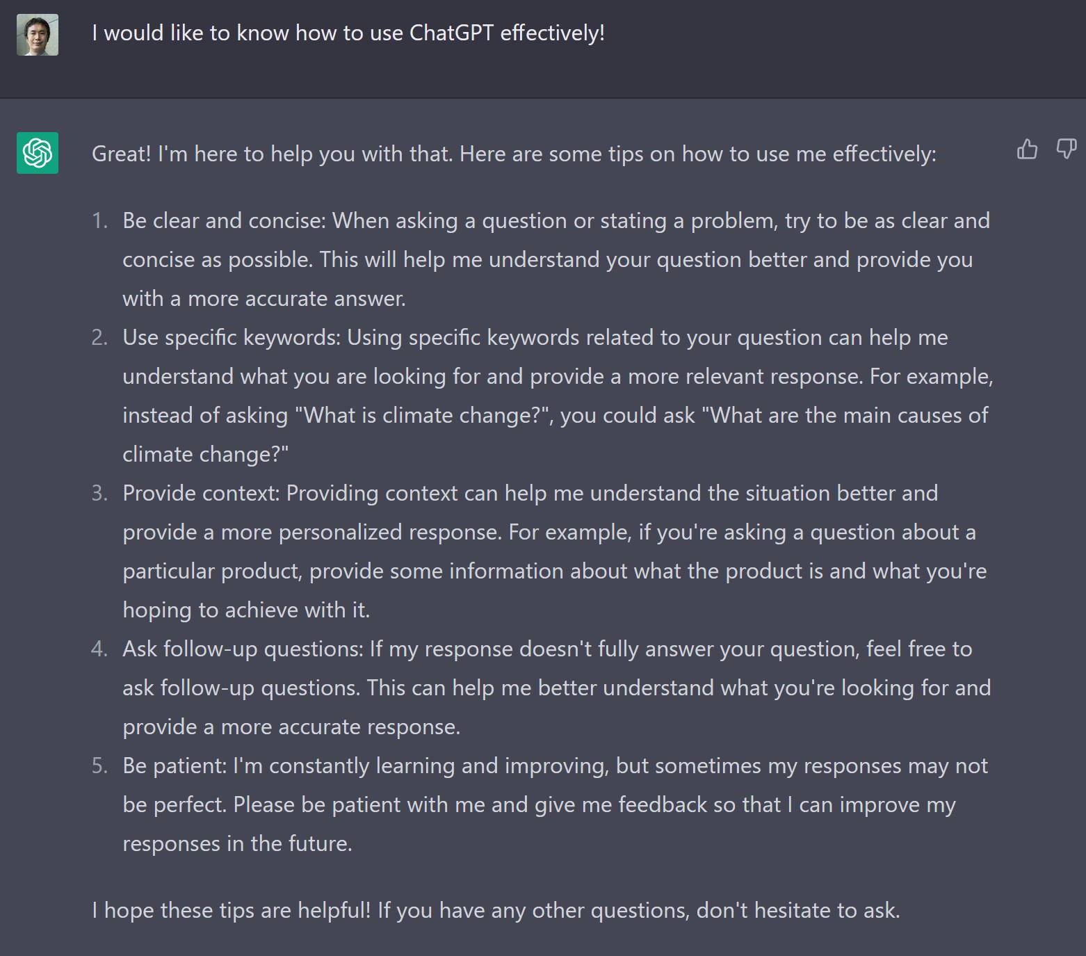Select the user question message
This screenshot has height=956, width=1086.
tap(348, 32)
